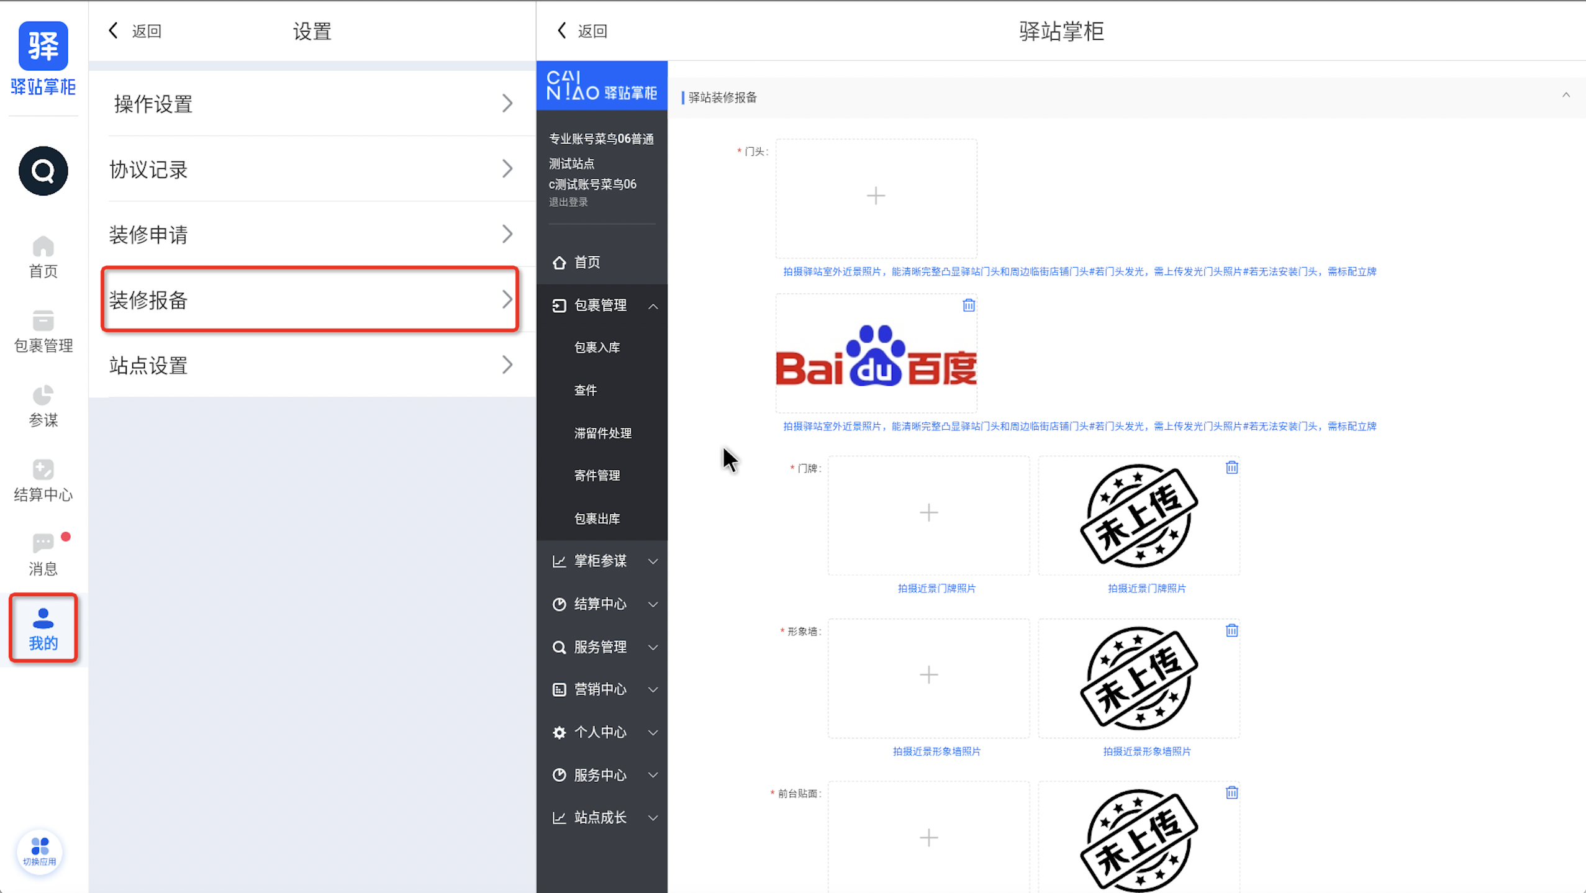Expand the 站点成长 menu chevron
The width and height of the screenshot is (1586, 893).
click(x=653, y=818)
